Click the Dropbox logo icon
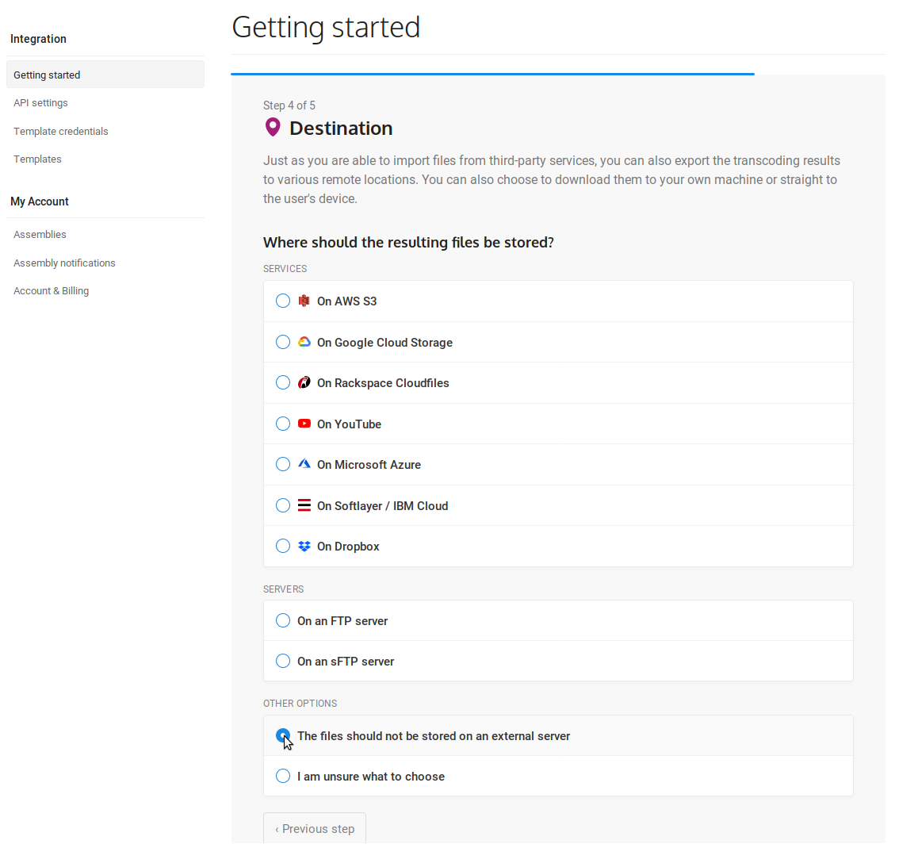This screenshot has height=848, width=918. pos(304,546)
